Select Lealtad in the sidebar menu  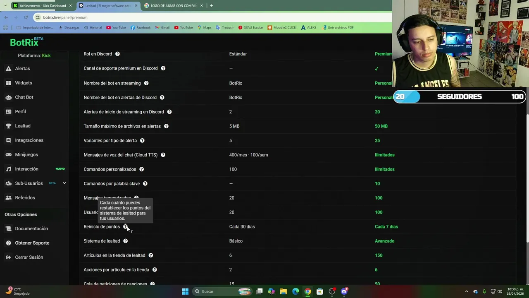tap(22, 126)
